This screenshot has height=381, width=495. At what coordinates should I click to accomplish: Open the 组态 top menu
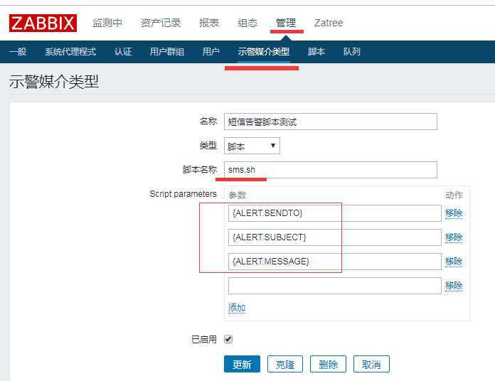[247, 23]
